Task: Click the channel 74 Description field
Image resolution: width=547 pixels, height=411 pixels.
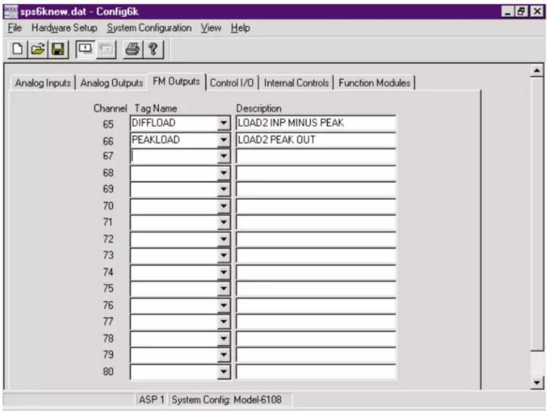Action: pos(316,273)
